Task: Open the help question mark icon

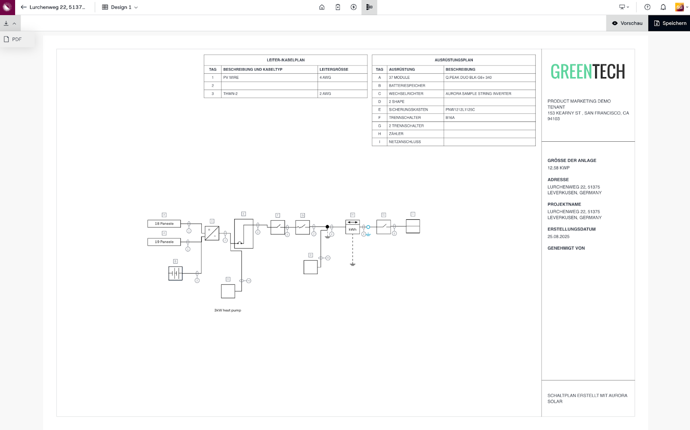Action: [647, 7]
